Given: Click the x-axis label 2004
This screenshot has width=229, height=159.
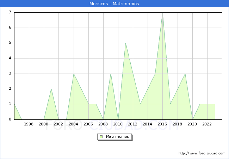Looking at the screenshot, I should tap(74, 124).
